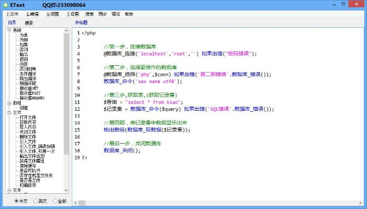Select 接收值POST tree item
Image resolution: width=367 pixels, height=209 pixels.
[x=29, y=93]
